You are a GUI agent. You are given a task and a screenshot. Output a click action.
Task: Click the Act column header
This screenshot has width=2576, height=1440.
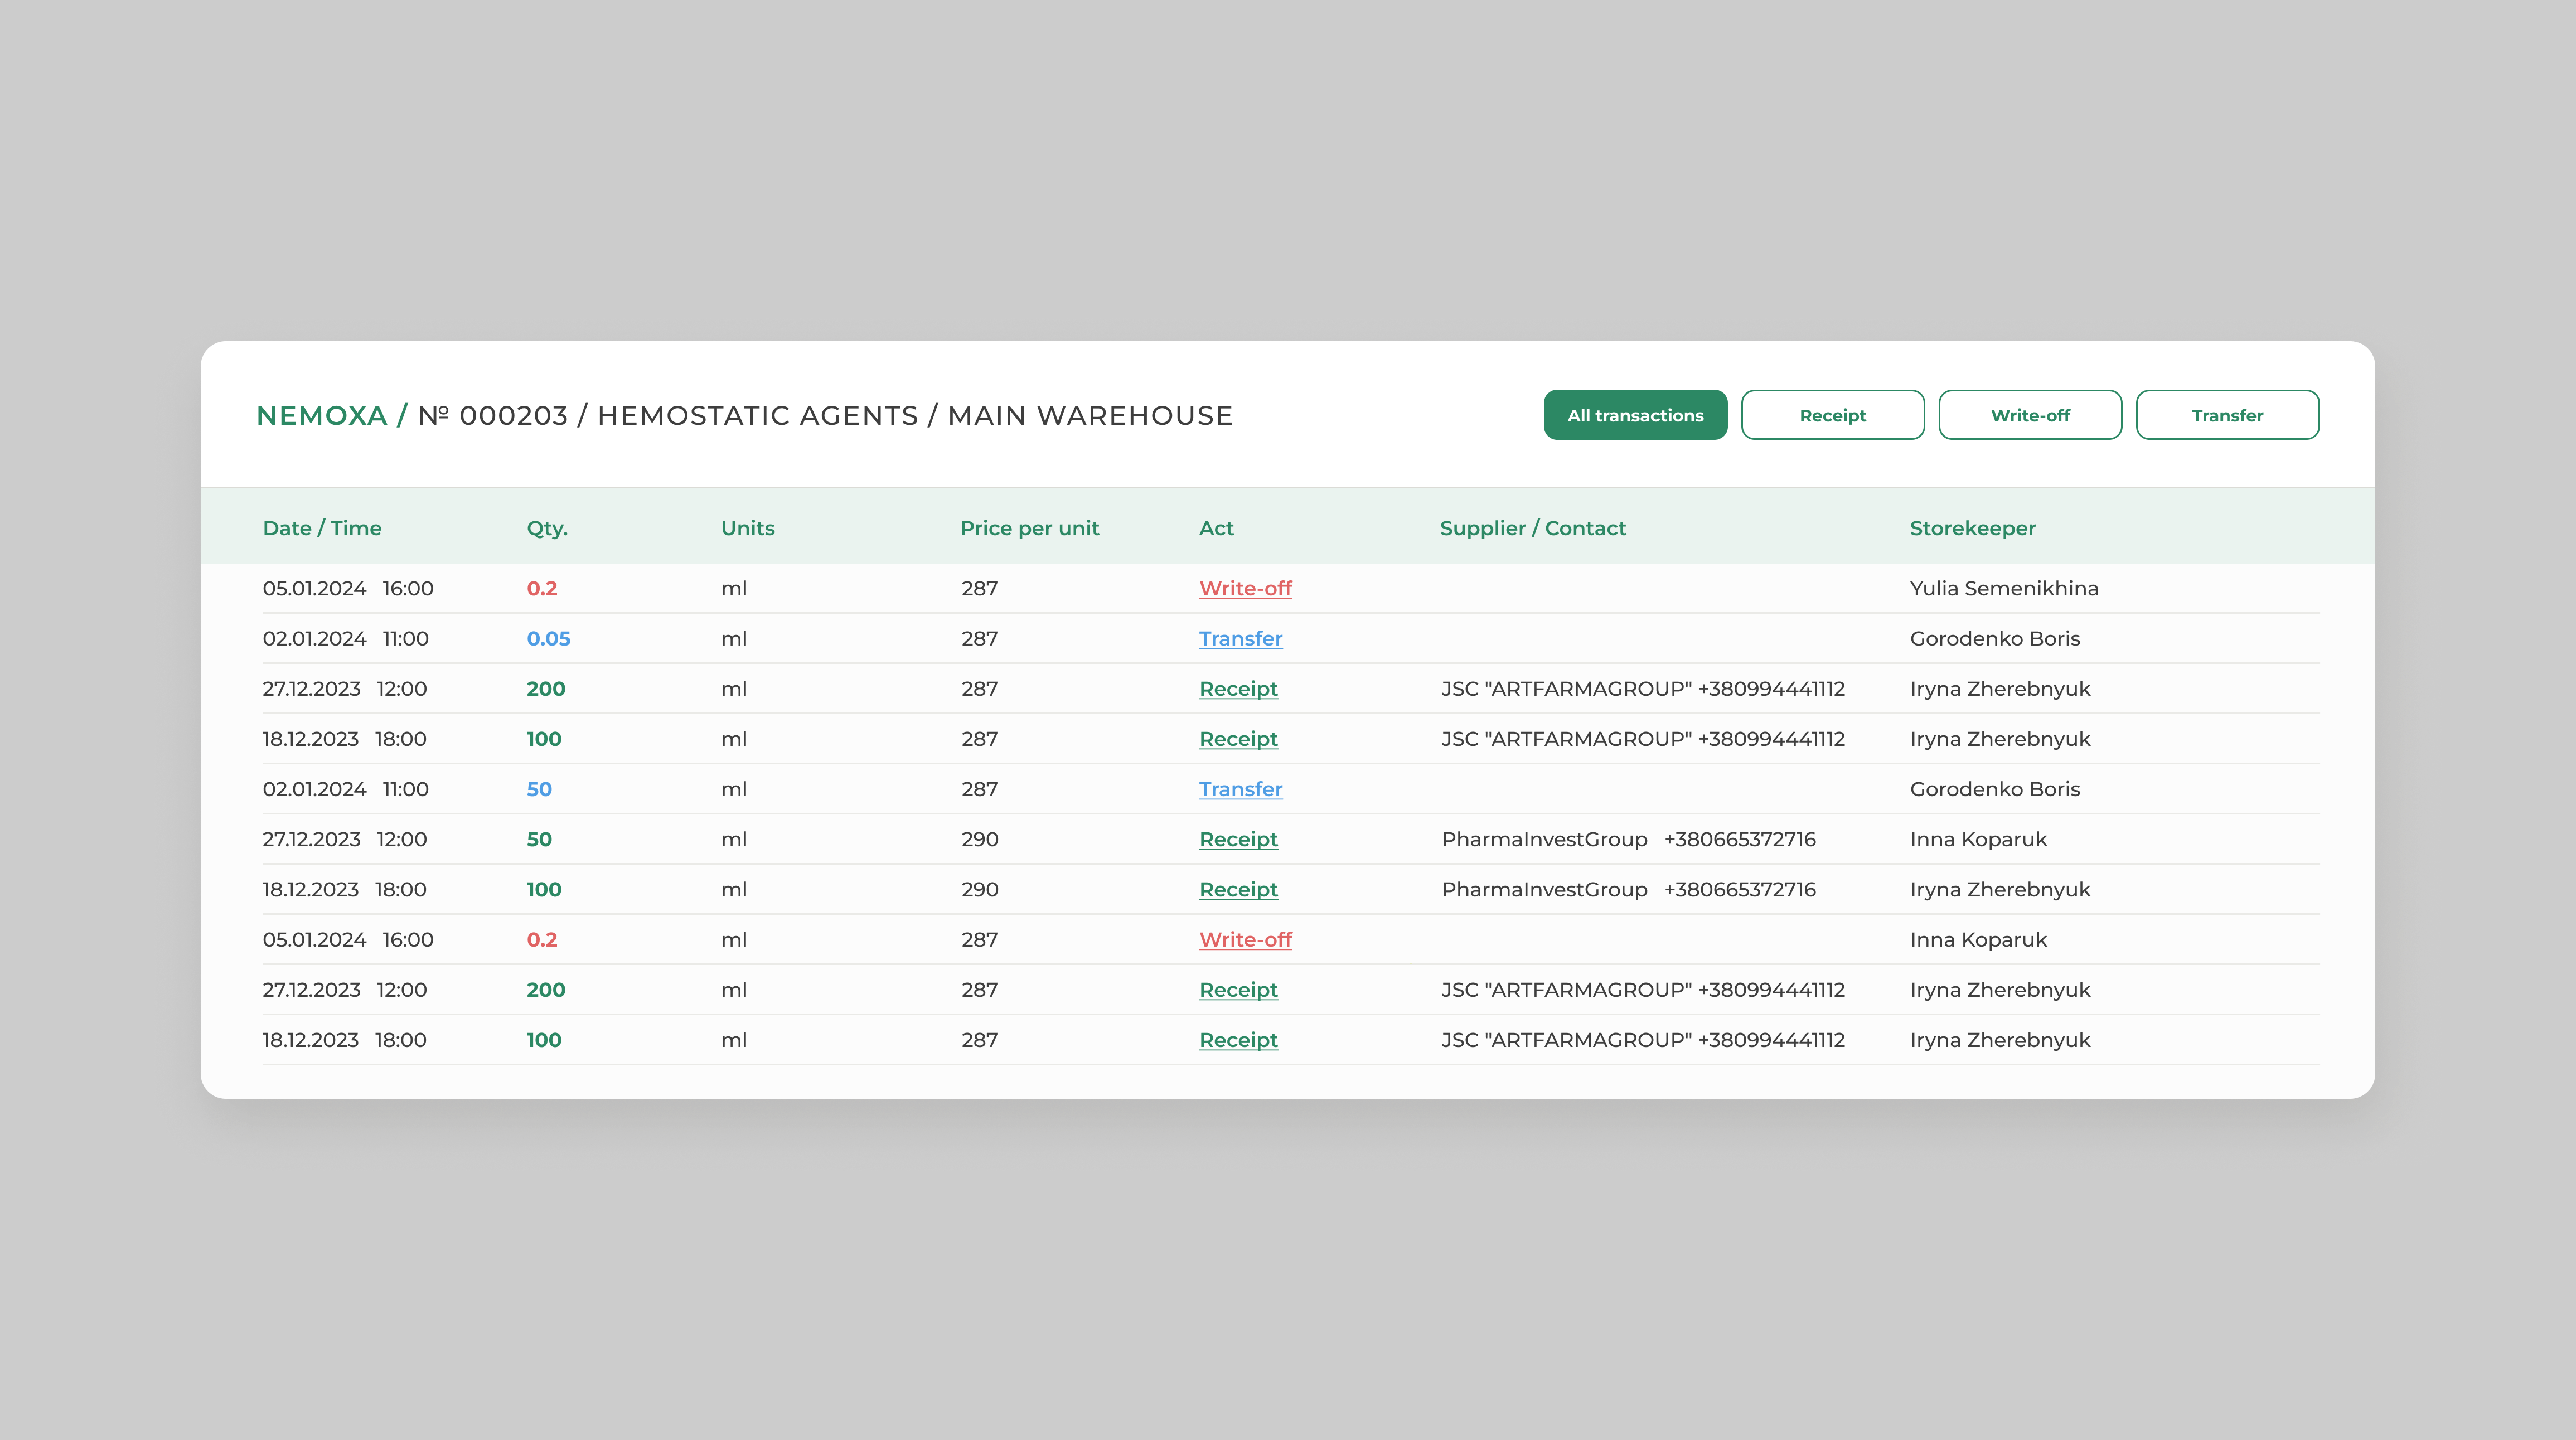click(x=1216, y=528)
